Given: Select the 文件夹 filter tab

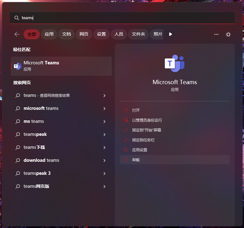Looking at the screenshot, I should coord(138,34).
